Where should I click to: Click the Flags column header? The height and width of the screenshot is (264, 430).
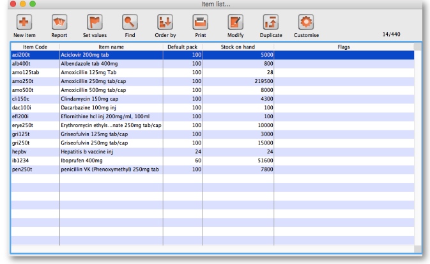click(344, 47)
